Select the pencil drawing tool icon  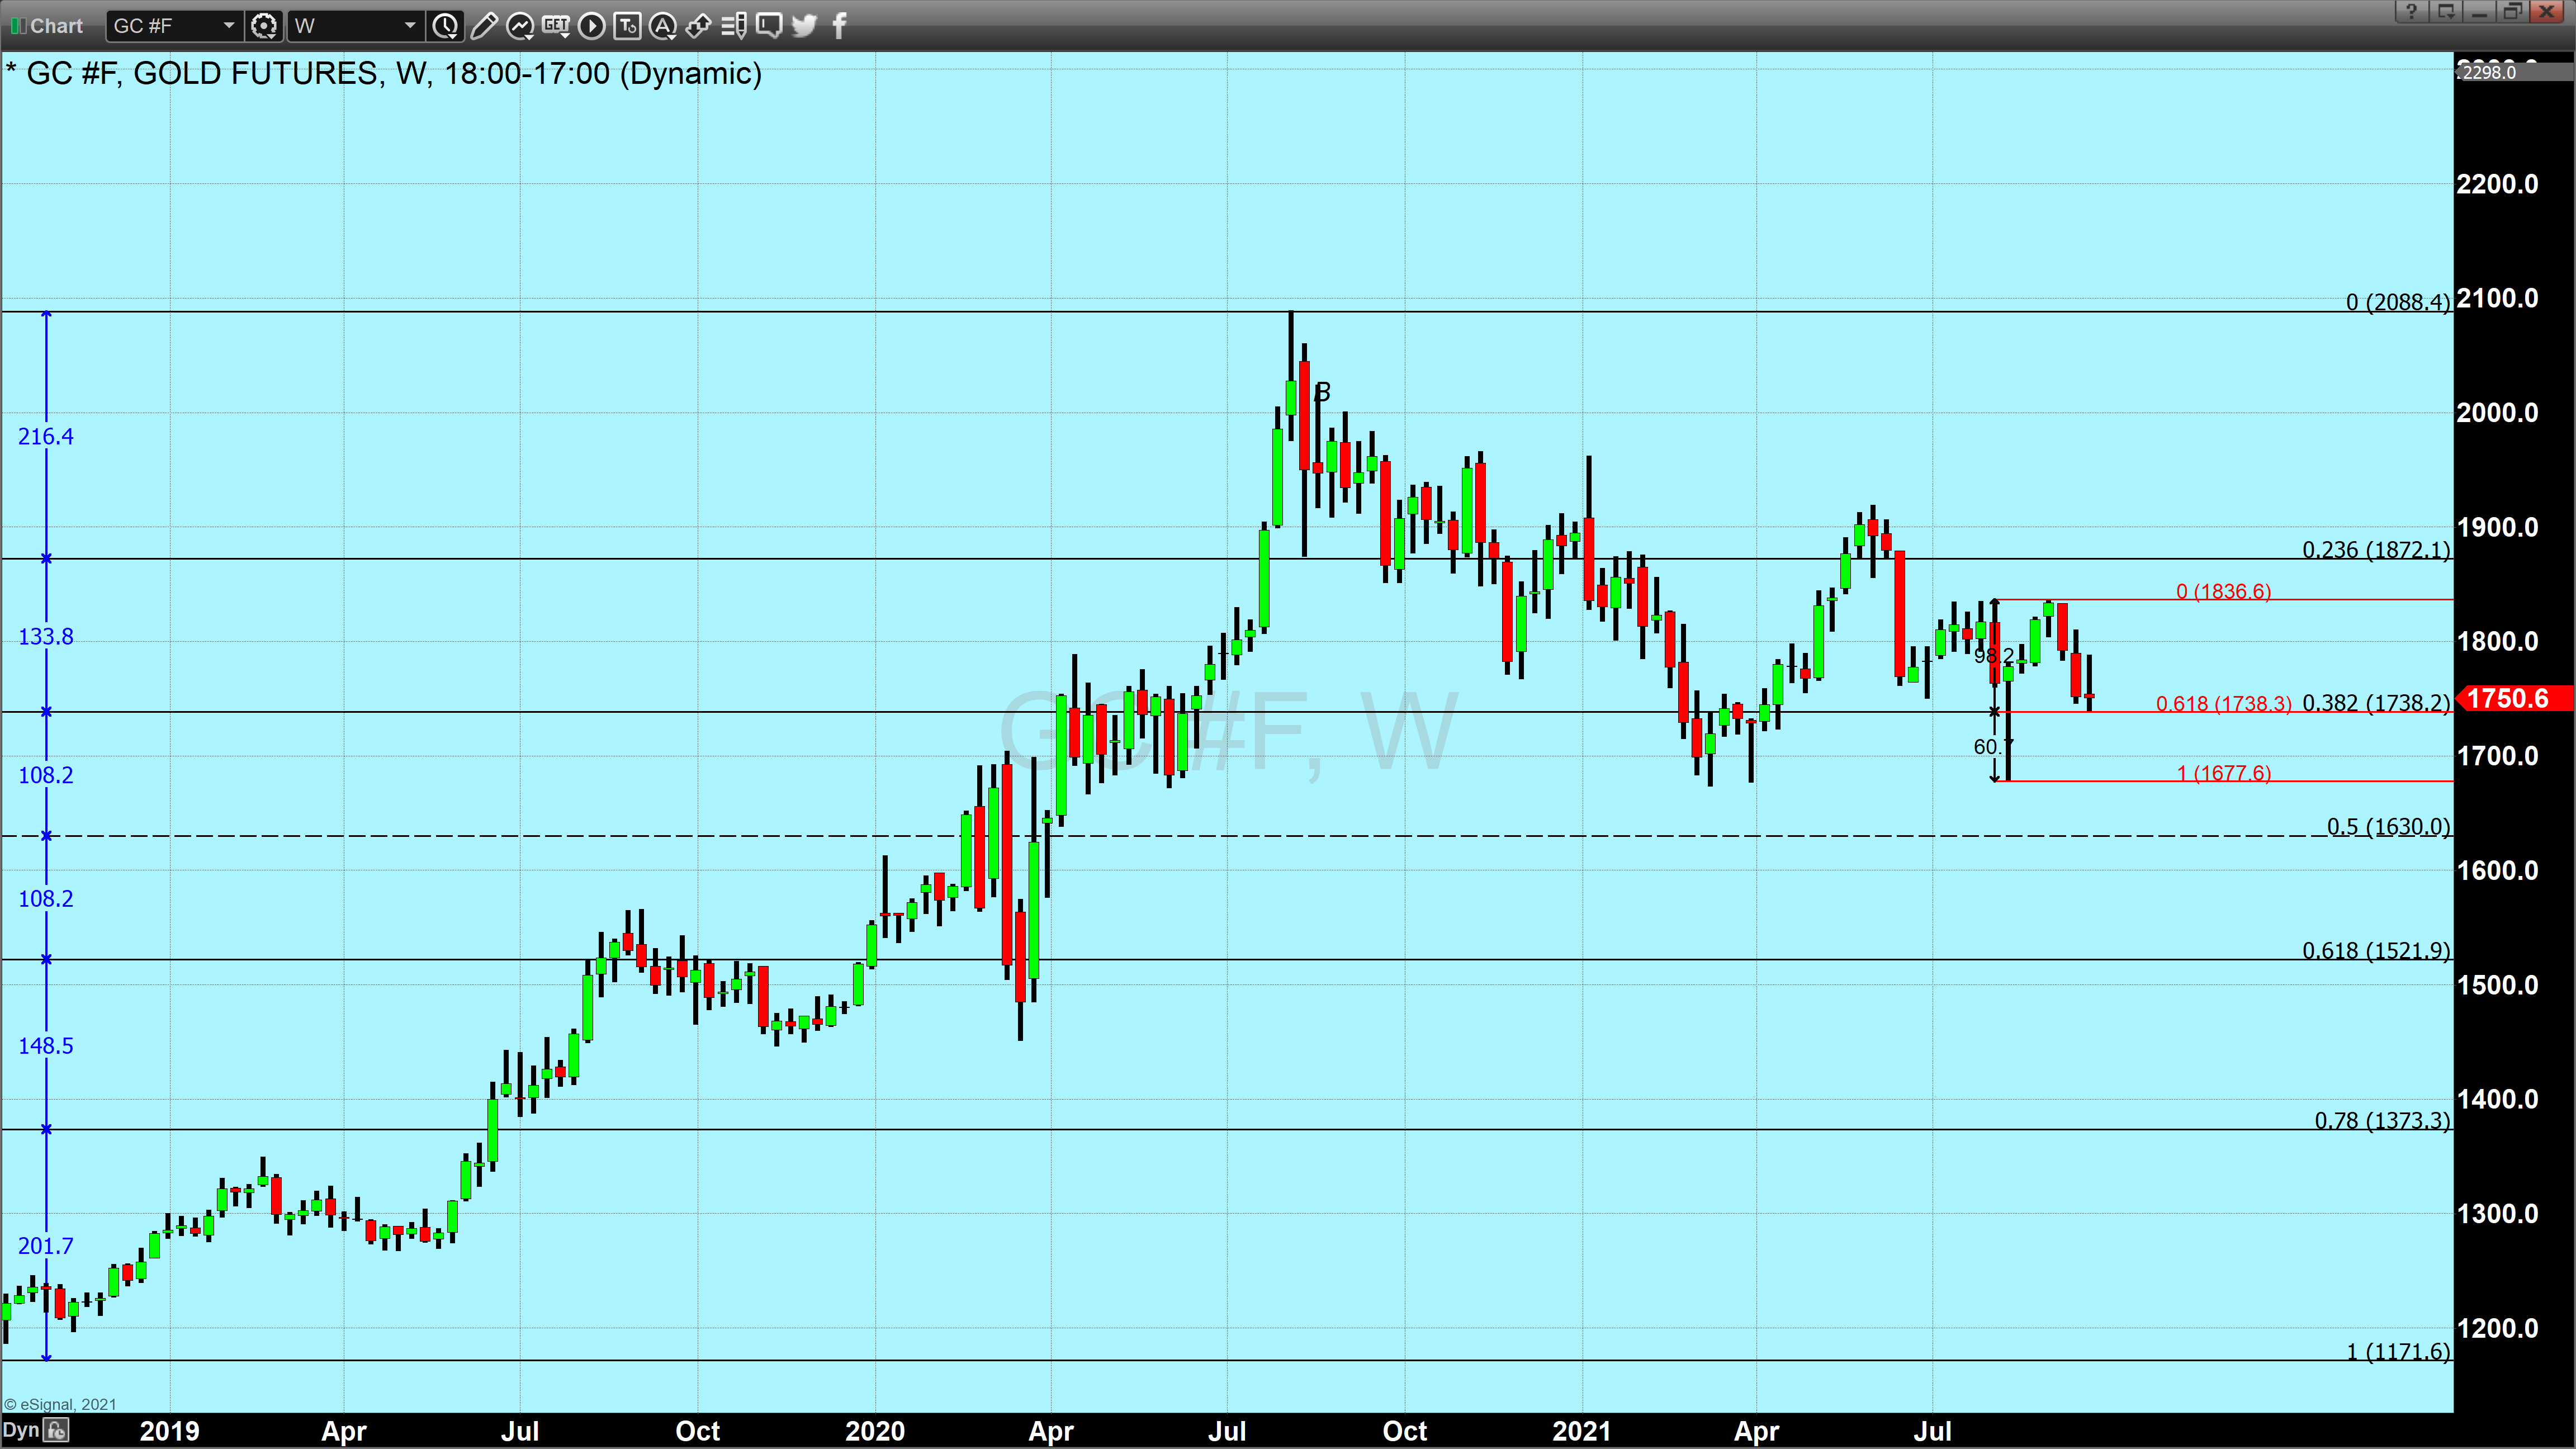tap(483, 26)
